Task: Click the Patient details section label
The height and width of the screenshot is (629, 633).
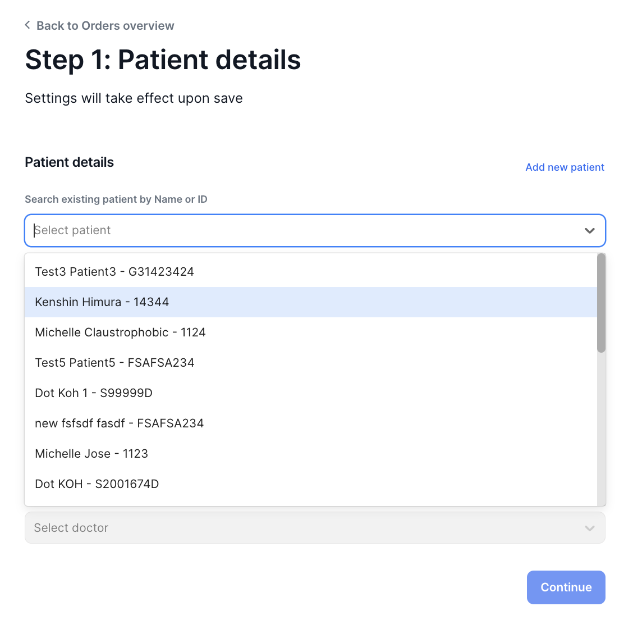Action: tap(70, 162)
